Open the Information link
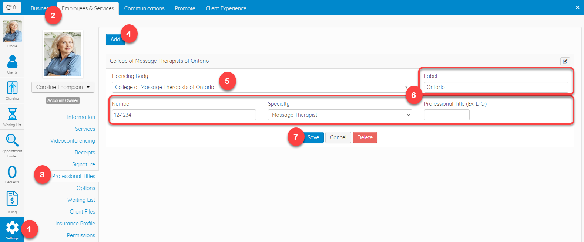This screenshot has height=242, width=584. pos(81,117)
